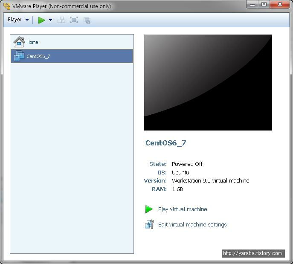Click the CentOS6_7 heading in details pane
293x264 pixels.
tap(166, 143)
